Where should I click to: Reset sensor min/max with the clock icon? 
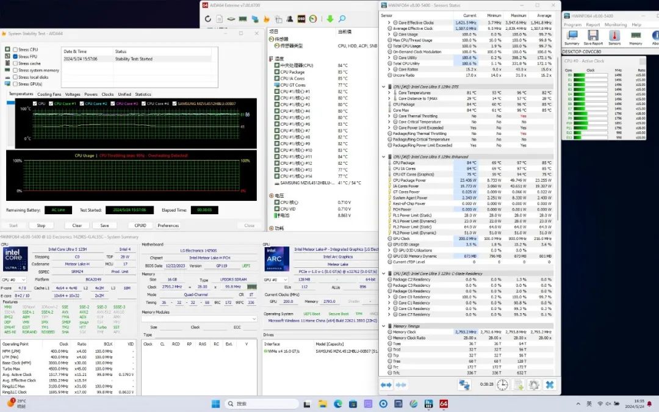click(502, 385)
